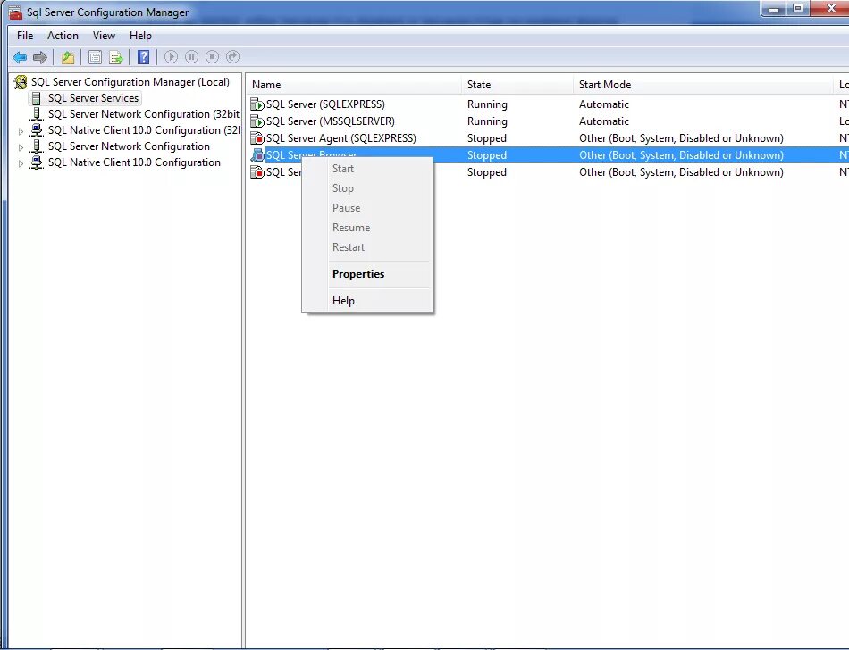Choose Start in the context menu
Viewport: 849px width, 650px height.
pyautogui.click(x=343, y=169)
